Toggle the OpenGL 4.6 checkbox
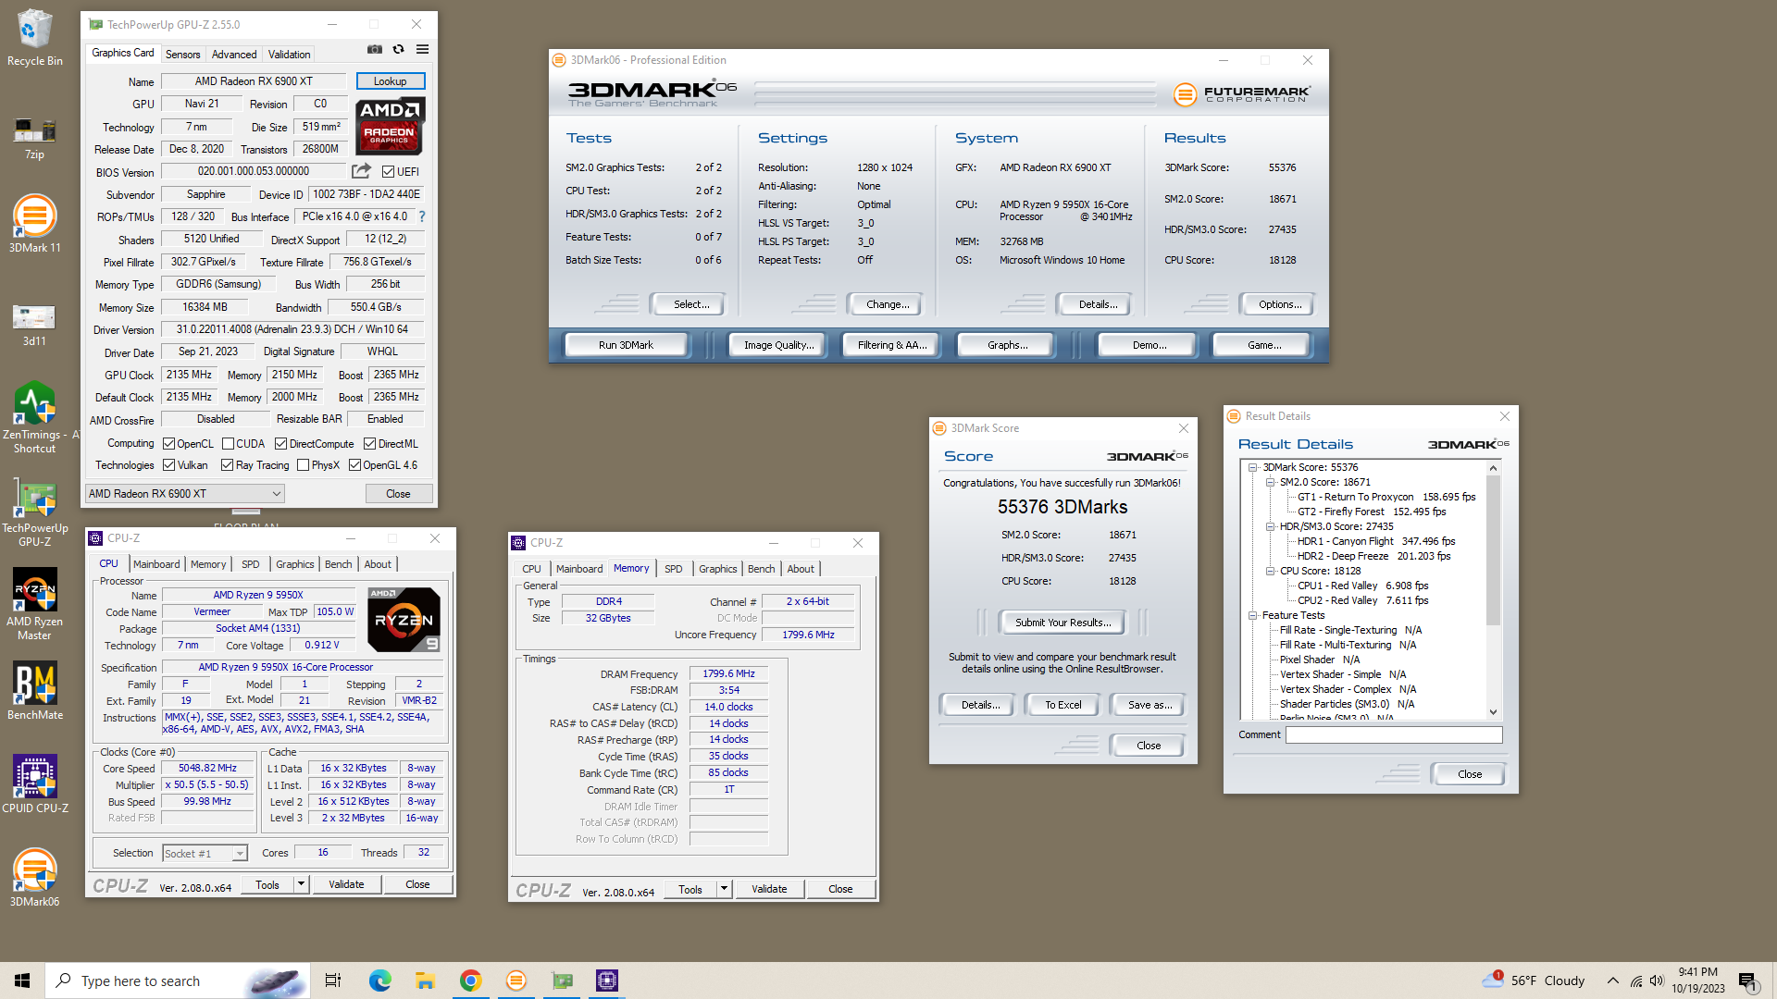The width and height of the screenshot is (1777, 999). [354, 465]
